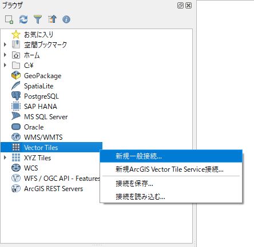The width and height of the screenshot is (254, 247).
Task: Open the filter browser funnel icon
Action: tap(38, 19)
